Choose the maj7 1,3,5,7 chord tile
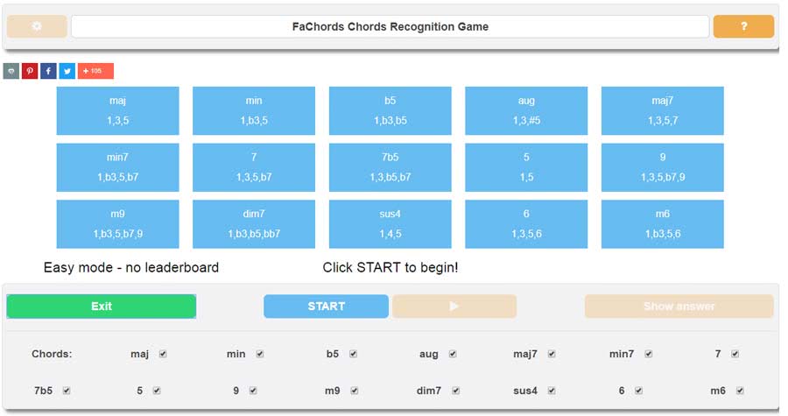 coord(663,110)
